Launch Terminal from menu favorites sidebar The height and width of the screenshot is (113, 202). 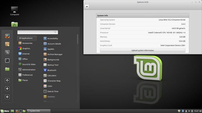[x=7, y=61]
